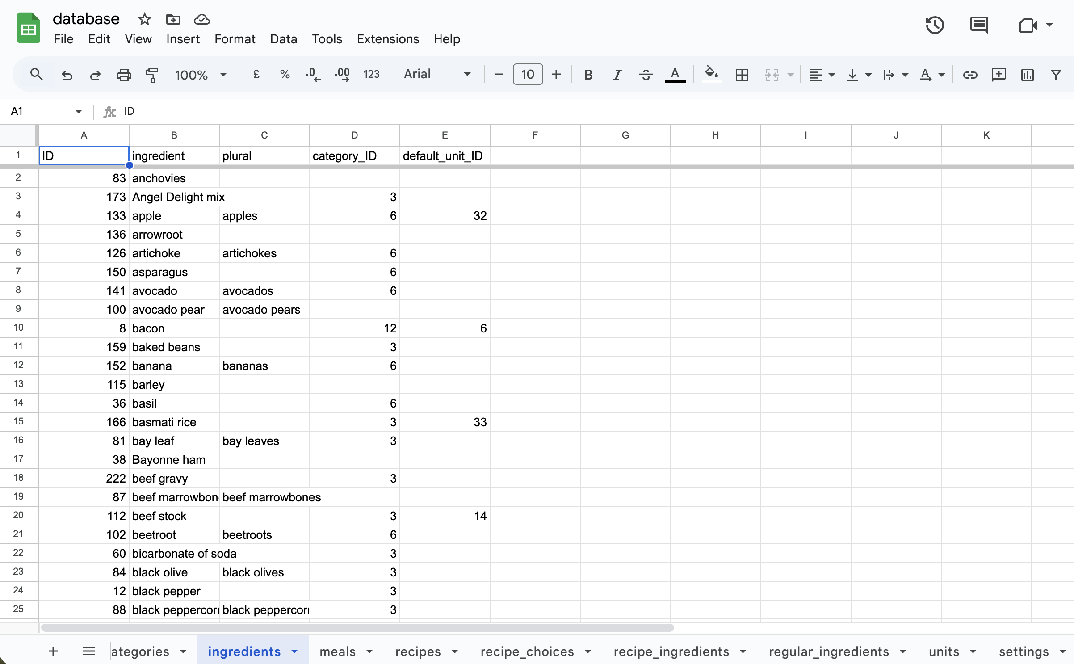1074x664 pixels.
Task: Click the add new sheet plus button
Action: tap(53, 651)
